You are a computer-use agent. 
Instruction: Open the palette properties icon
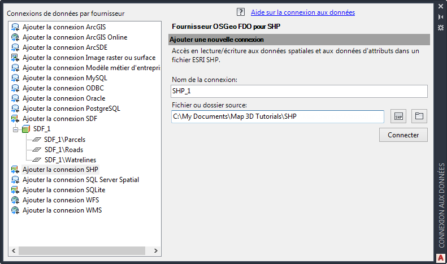(441, 27)
